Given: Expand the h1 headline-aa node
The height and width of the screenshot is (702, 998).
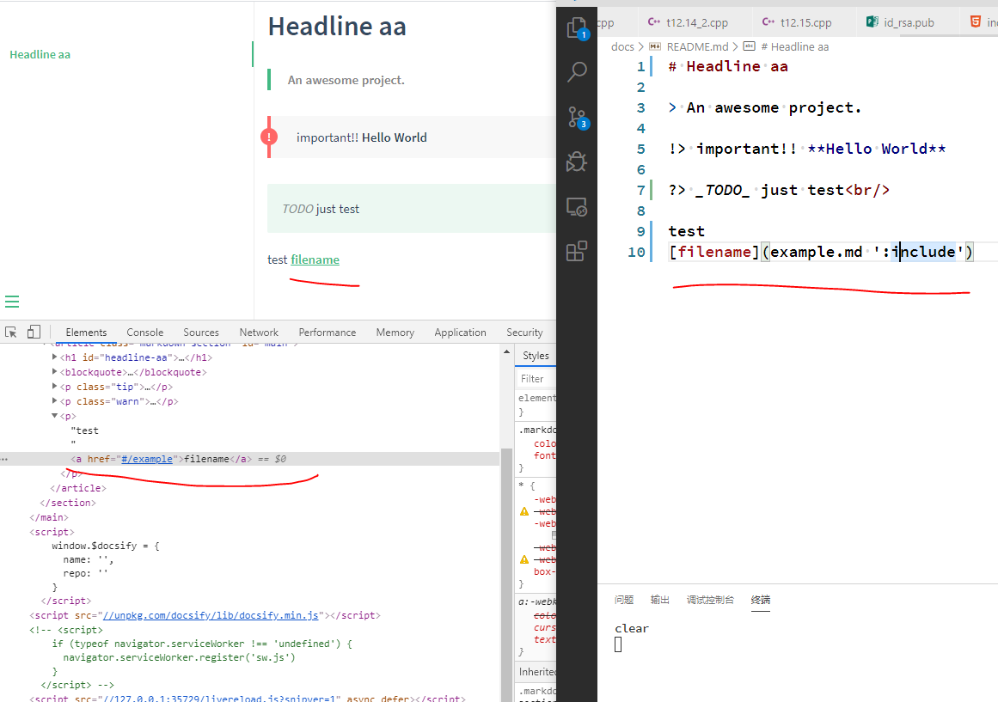Looking at the screenshot, I should [x=55, y=357].
